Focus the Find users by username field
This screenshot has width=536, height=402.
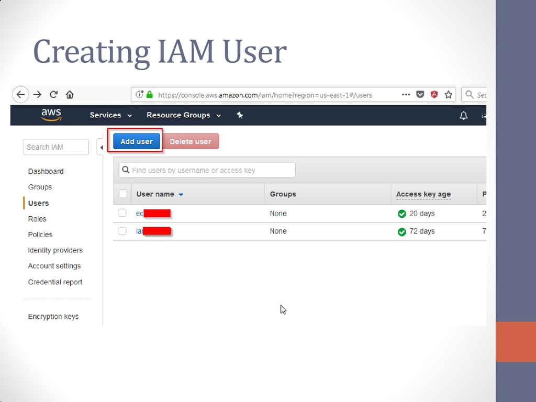[207, 170]
